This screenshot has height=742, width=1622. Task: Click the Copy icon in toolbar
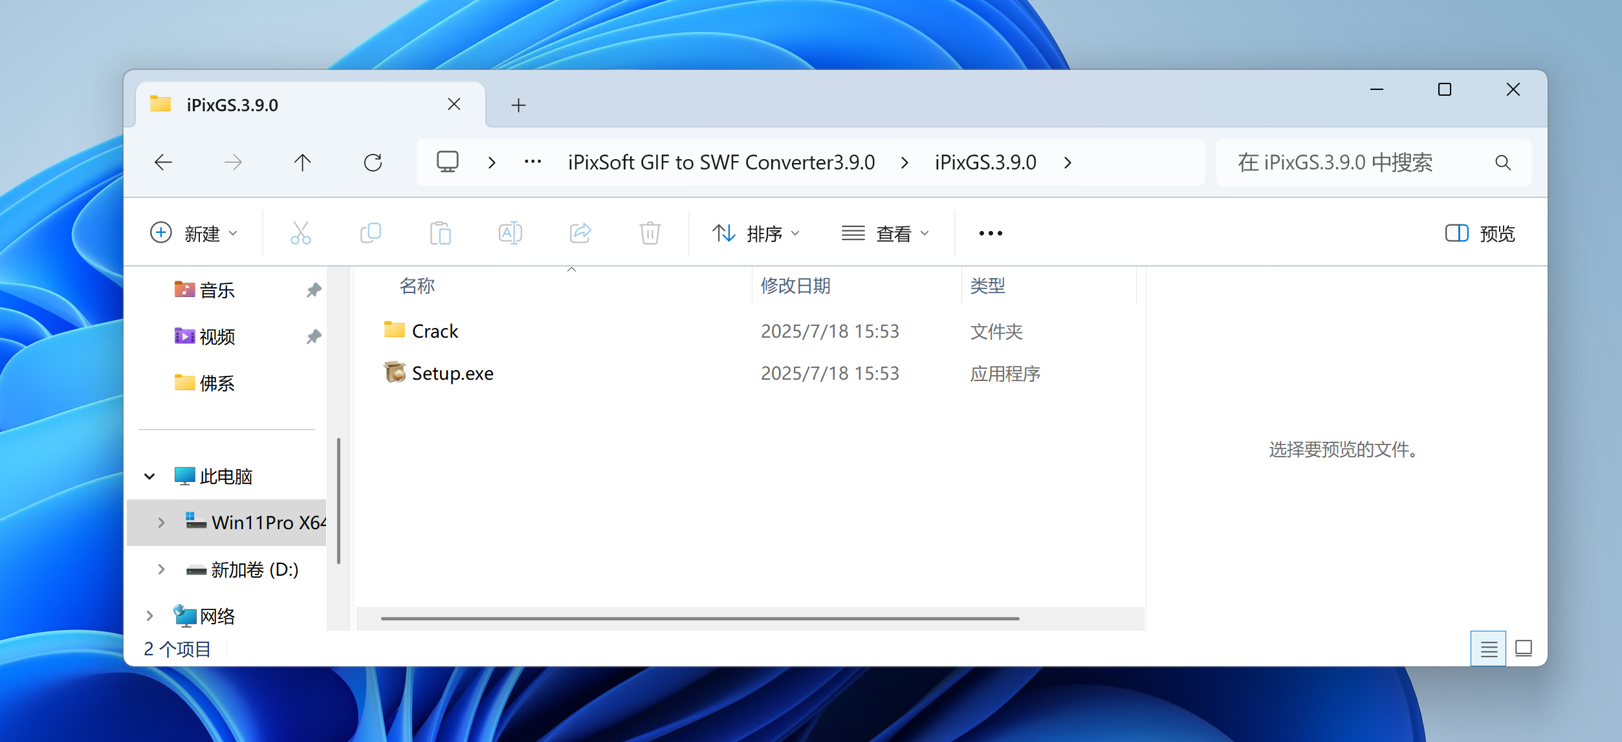pyautogui.click(x=370, y=233)
